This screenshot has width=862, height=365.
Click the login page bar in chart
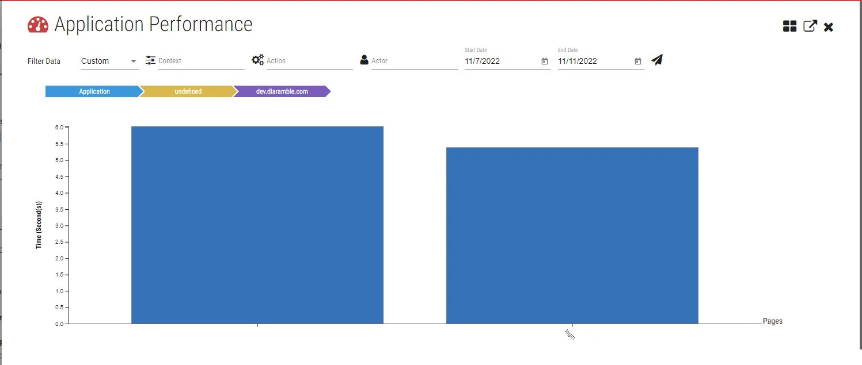pos(572,236)
